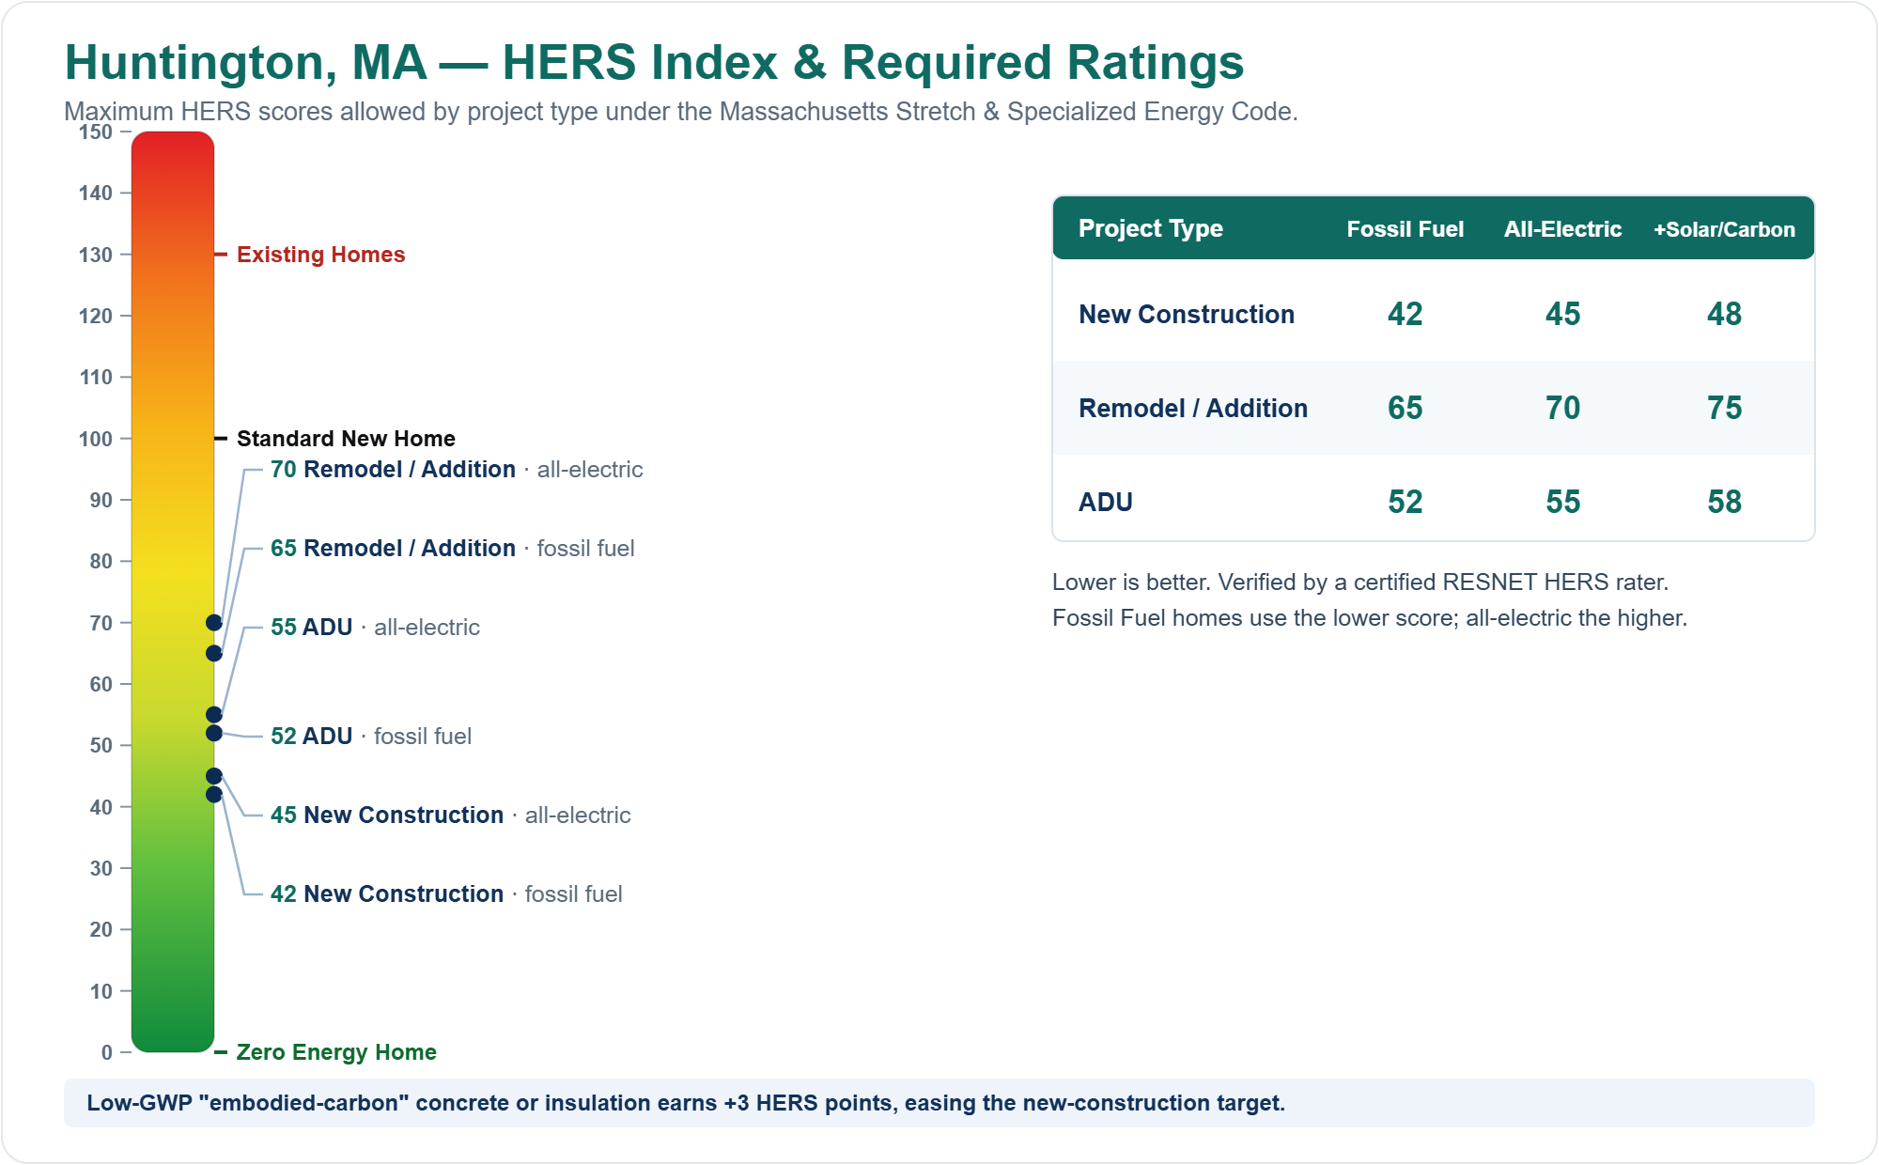Viewport: 1879px width, 1165px height.
Task: Click the 'Lower is better' RESNET note
Action: pos(1360,582)
